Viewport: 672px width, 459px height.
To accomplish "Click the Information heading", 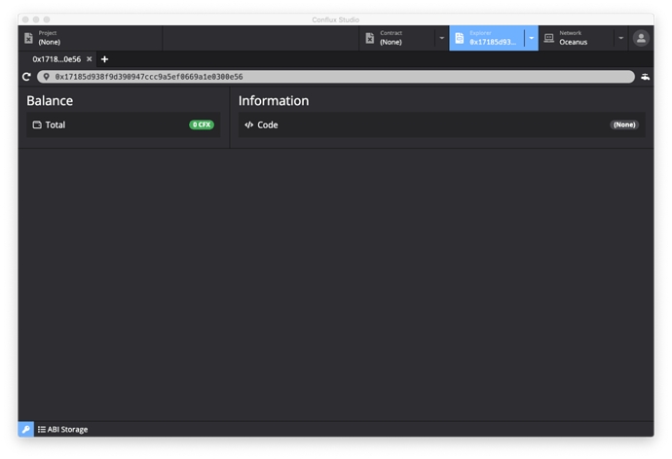I will (274, 100).
